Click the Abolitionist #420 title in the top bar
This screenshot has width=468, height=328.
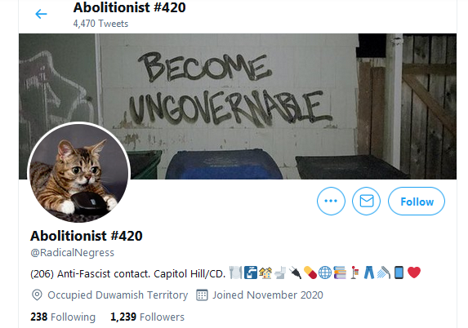(130, 7)
